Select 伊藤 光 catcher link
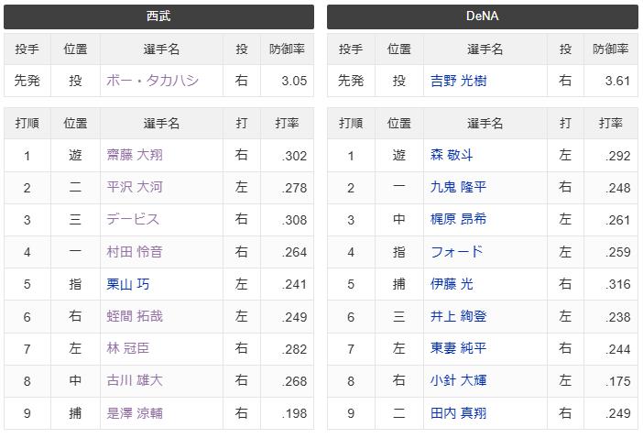Viewport: 643px width, 438px height. (x=452, y=284)
